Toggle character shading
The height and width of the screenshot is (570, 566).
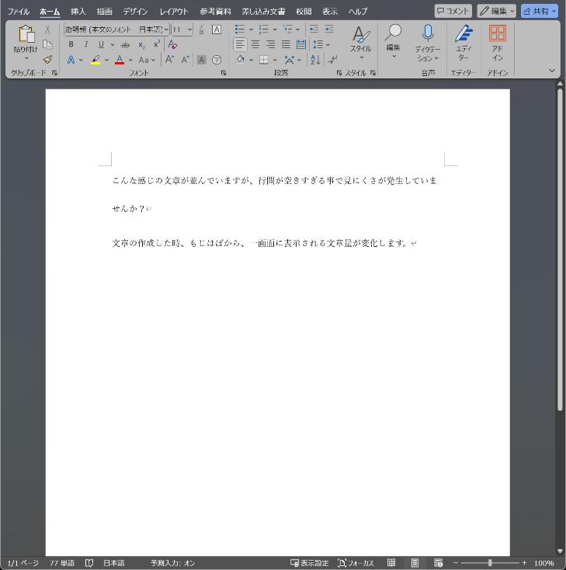point(201,60)
